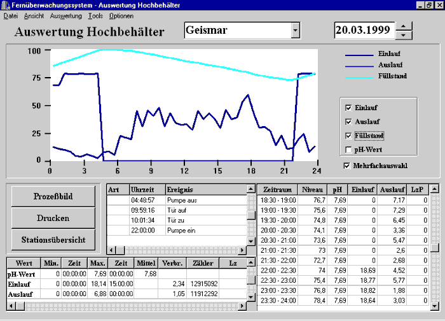Open the Geismar station dropdown
Viewport: 445px width, 321px height.
click(x=295, y=30)
